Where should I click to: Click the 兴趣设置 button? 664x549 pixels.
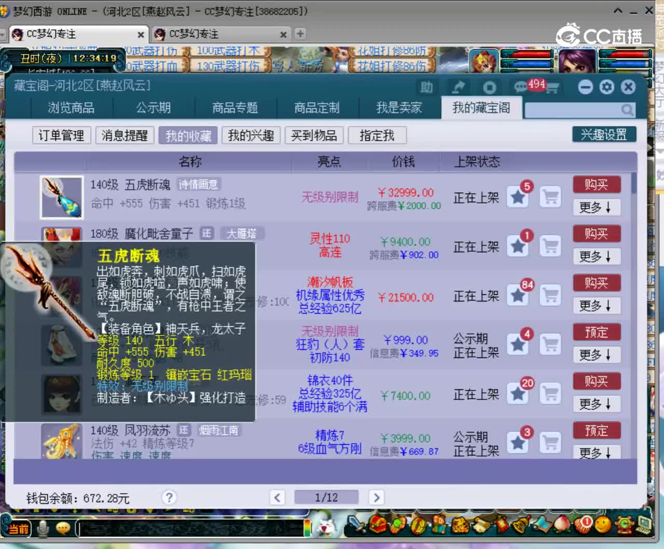[604, 134]
